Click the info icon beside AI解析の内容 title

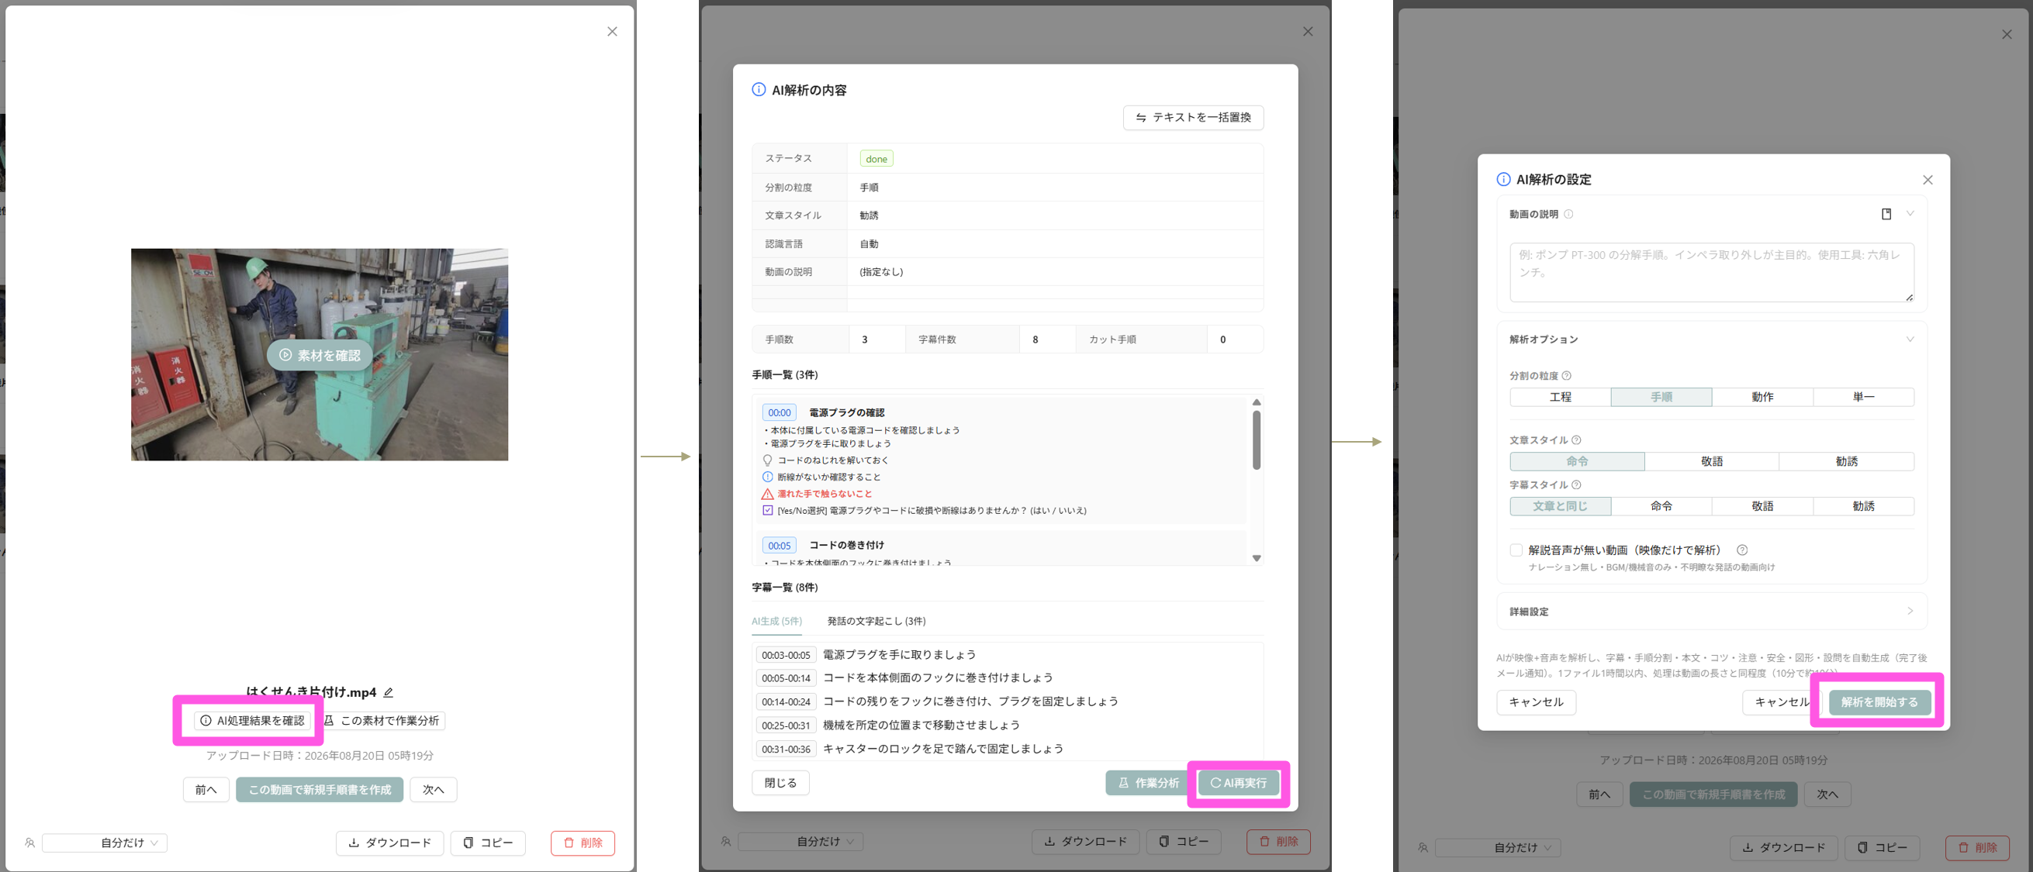(759, 90)
